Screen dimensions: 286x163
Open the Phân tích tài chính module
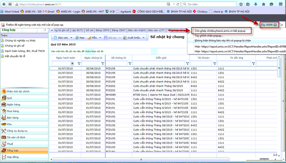(24, 91)
